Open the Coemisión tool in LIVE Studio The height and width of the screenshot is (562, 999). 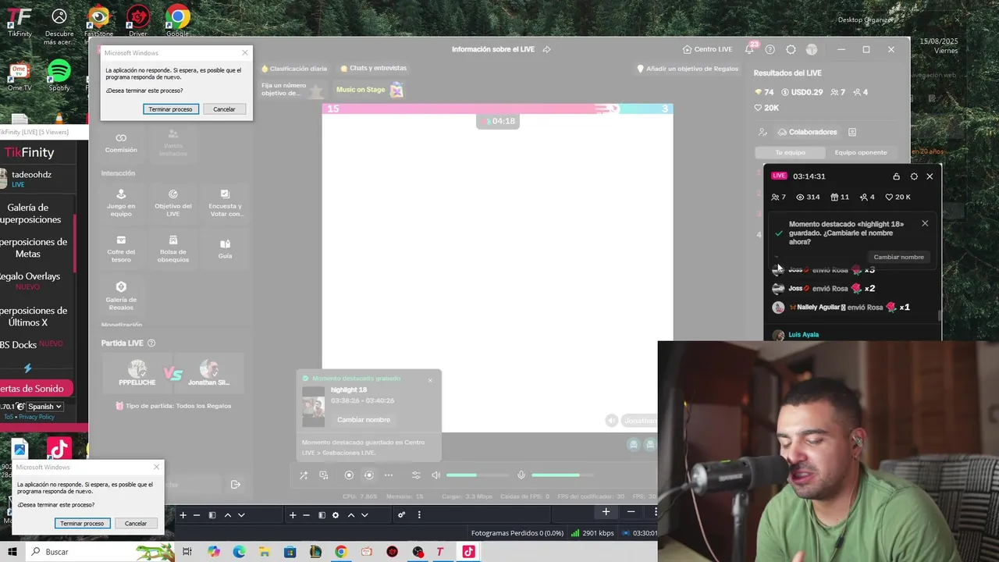pos(121,143)
